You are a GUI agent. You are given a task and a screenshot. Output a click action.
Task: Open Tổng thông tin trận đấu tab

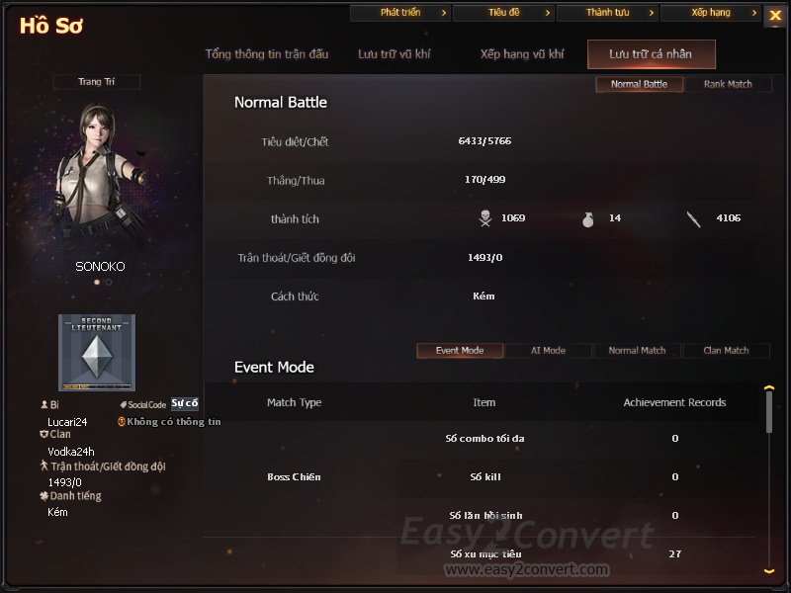coord(267,54)
